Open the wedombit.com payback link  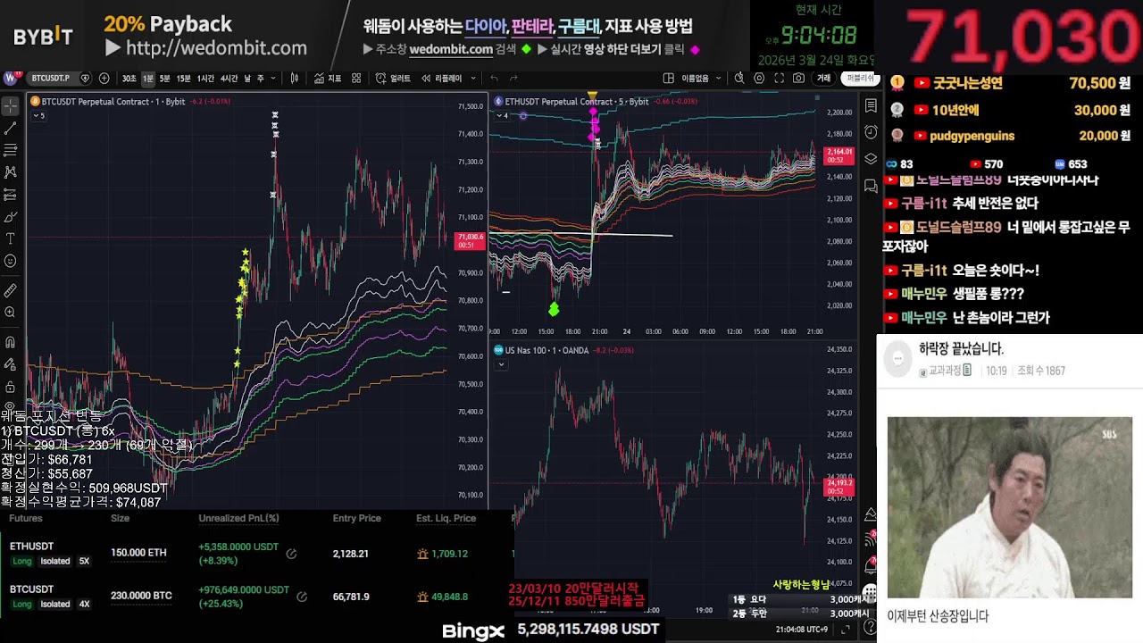[x=216, y=48]
